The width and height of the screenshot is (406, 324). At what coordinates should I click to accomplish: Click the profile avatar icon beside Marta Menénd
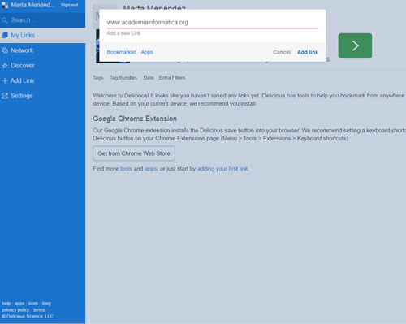(x=5, y=5)
